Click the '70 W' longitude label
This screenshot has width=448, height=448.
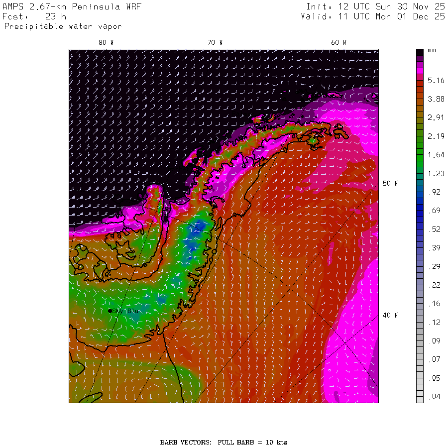tap(215, 43)
